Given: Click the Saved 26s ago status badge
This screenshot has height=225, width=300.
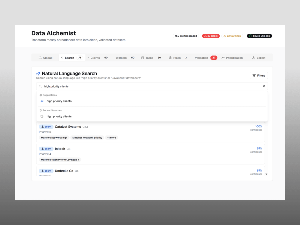Looking at the screenshot, I should pos(259,36).
